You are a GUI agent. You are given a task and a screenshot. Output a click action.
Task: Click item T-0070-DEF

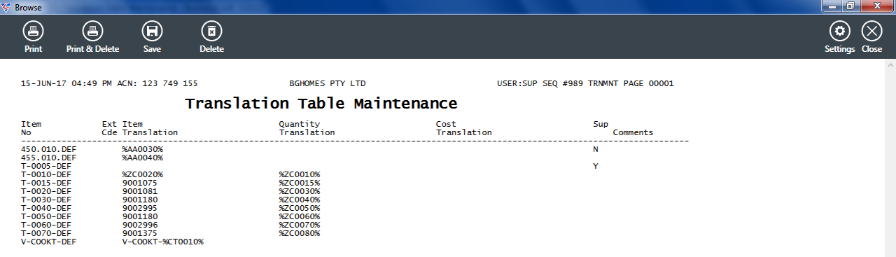[x=46, y=233]
